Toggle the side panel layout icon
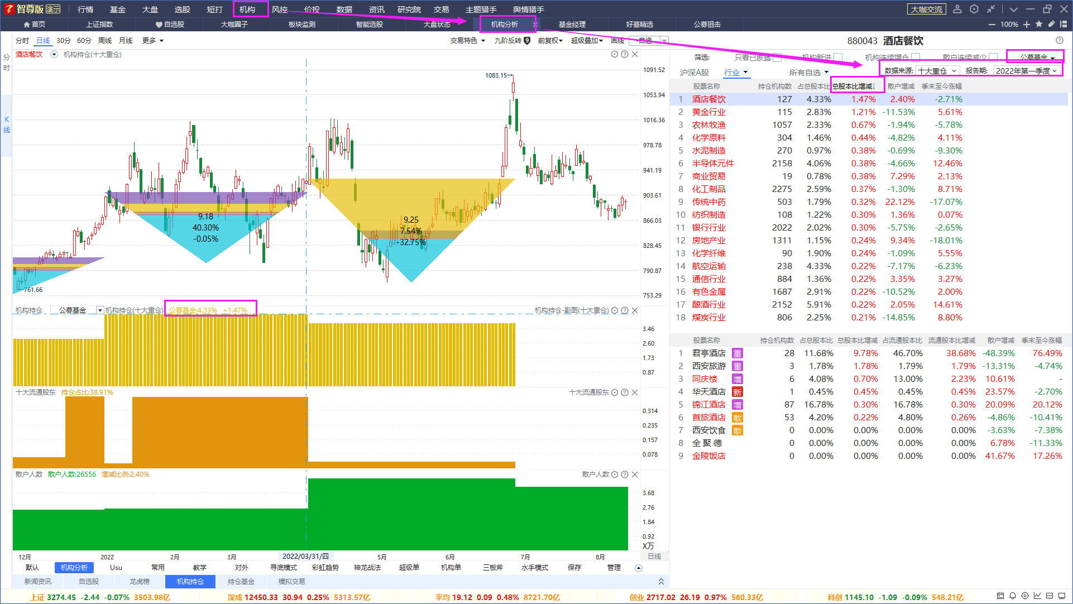The width and height of the screenshot is (1073, 604). coord(1064,24)
